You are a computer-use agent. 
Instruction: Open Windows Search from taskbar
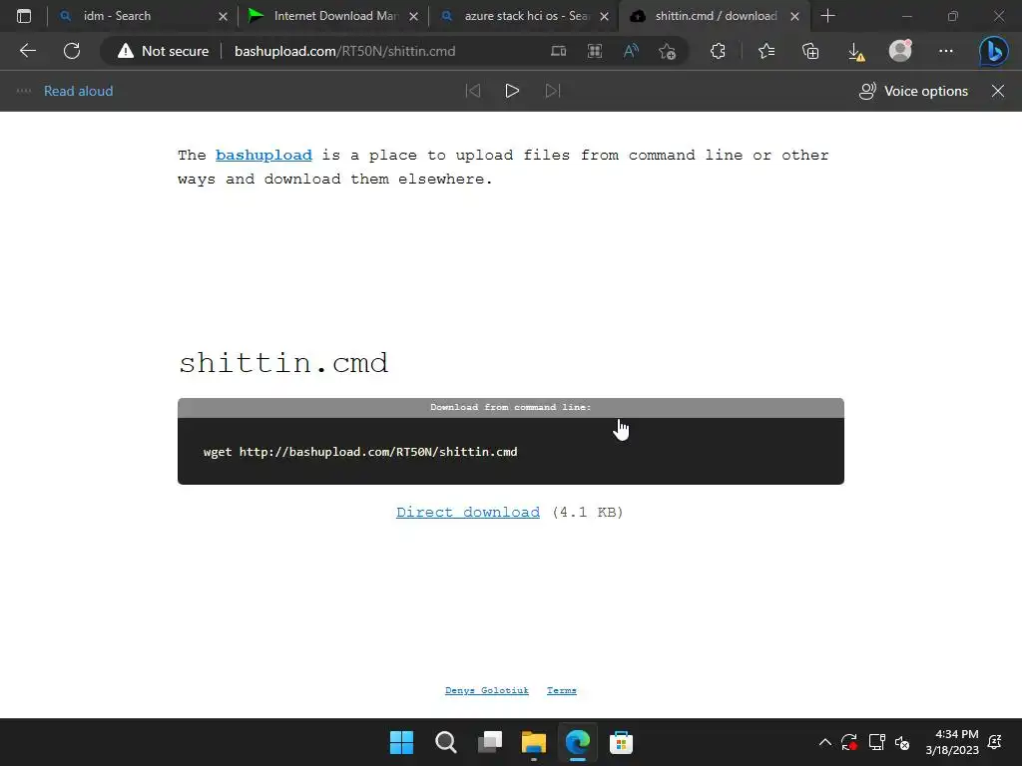446,742
